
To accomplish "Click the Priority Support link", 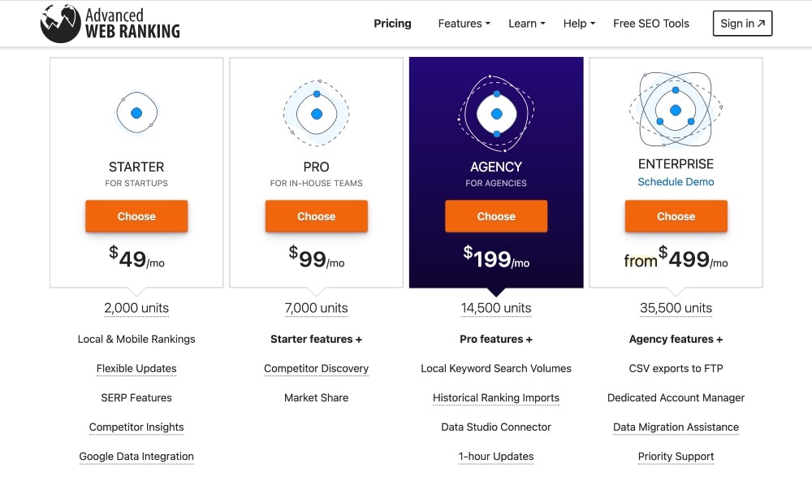I will [676, 456].
